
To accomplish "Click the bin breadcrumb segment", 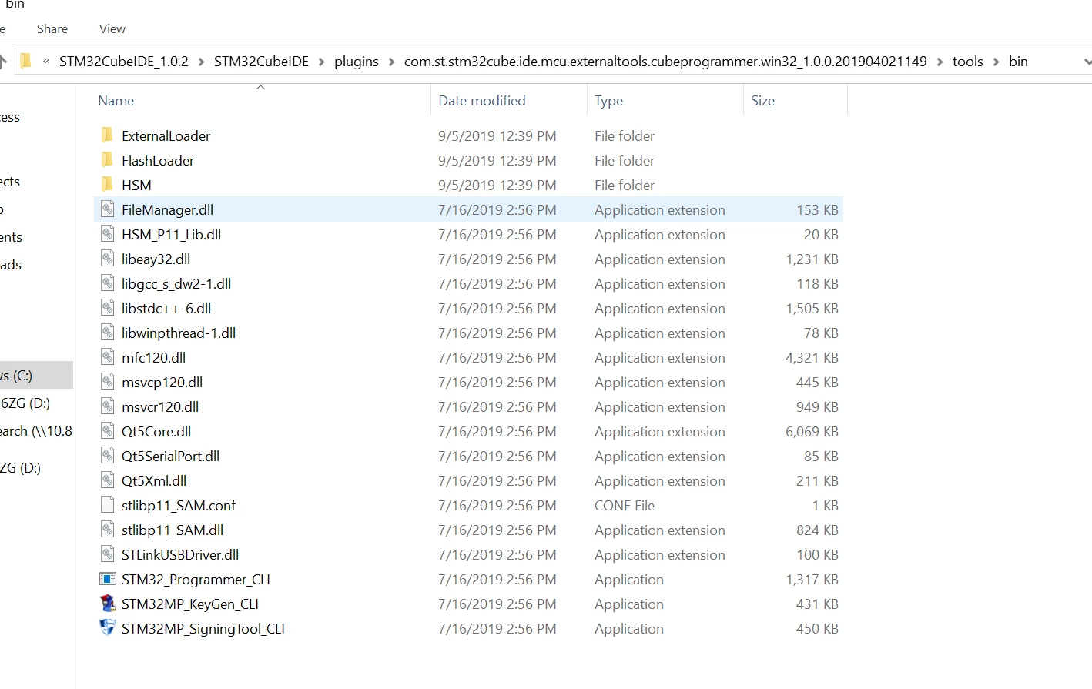I will tap(1018, 62).
